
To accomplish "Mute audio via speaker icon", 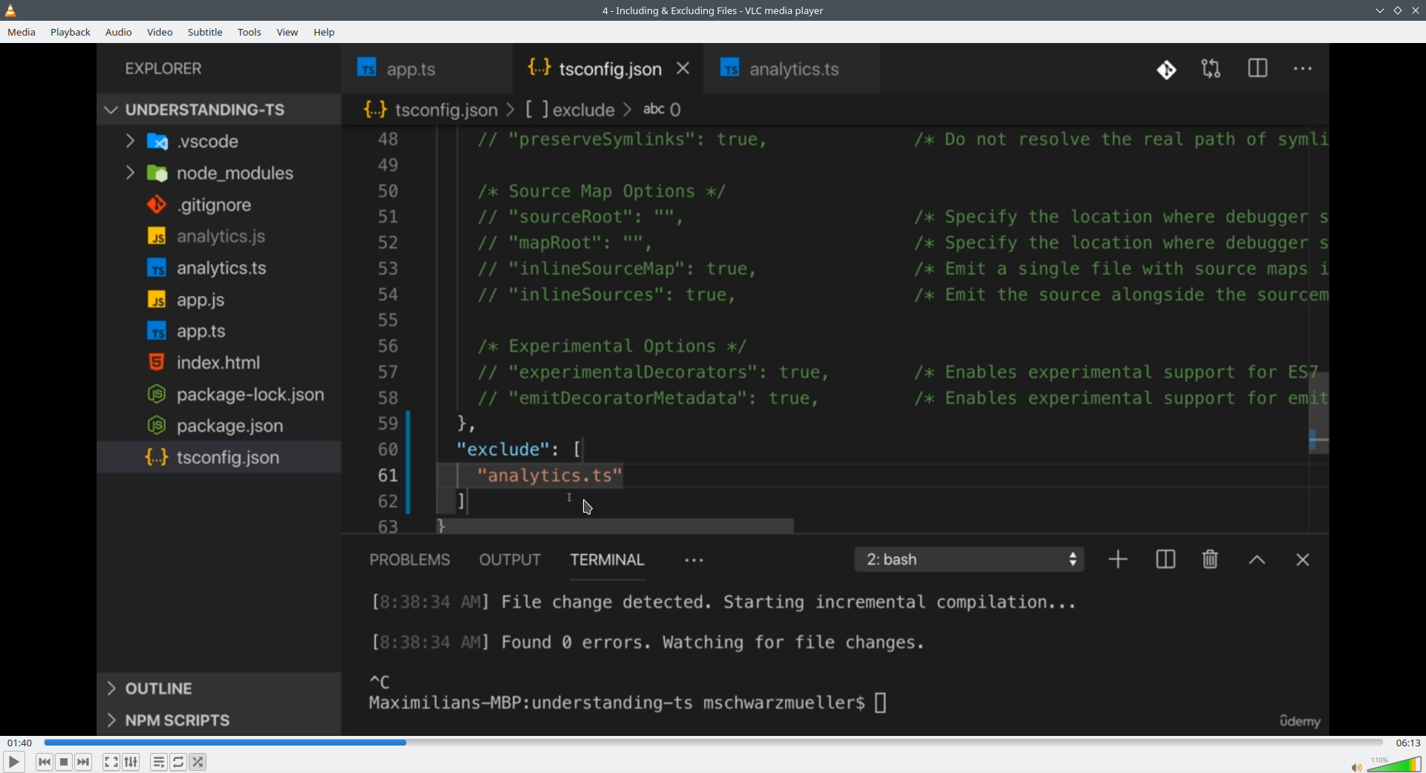I will [1355, 767].
